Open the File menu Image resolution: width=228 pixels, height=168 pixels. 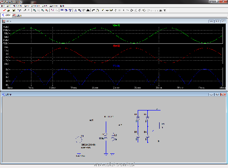tap(3, 6)
